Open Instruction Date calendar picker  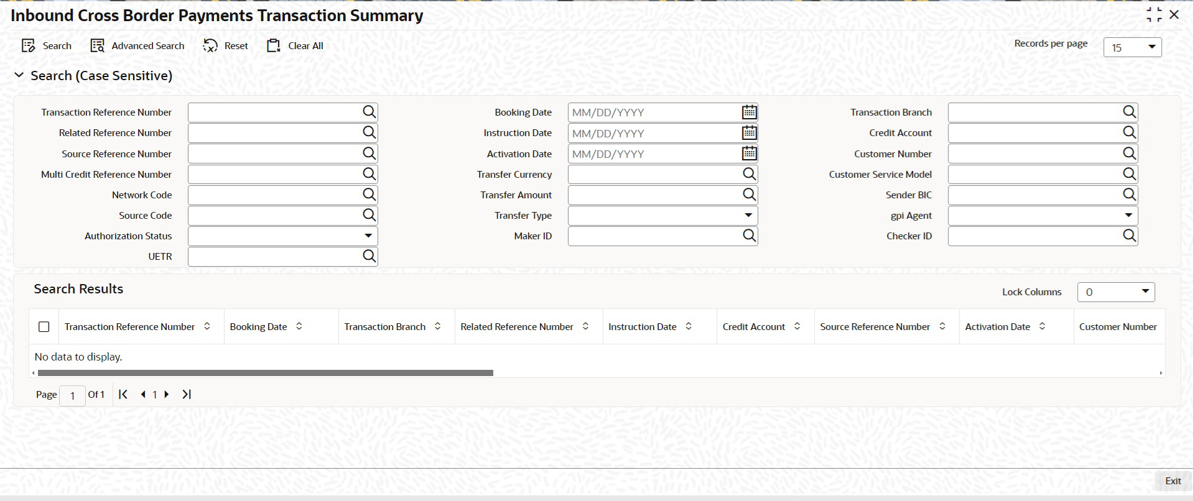[749, 132]
